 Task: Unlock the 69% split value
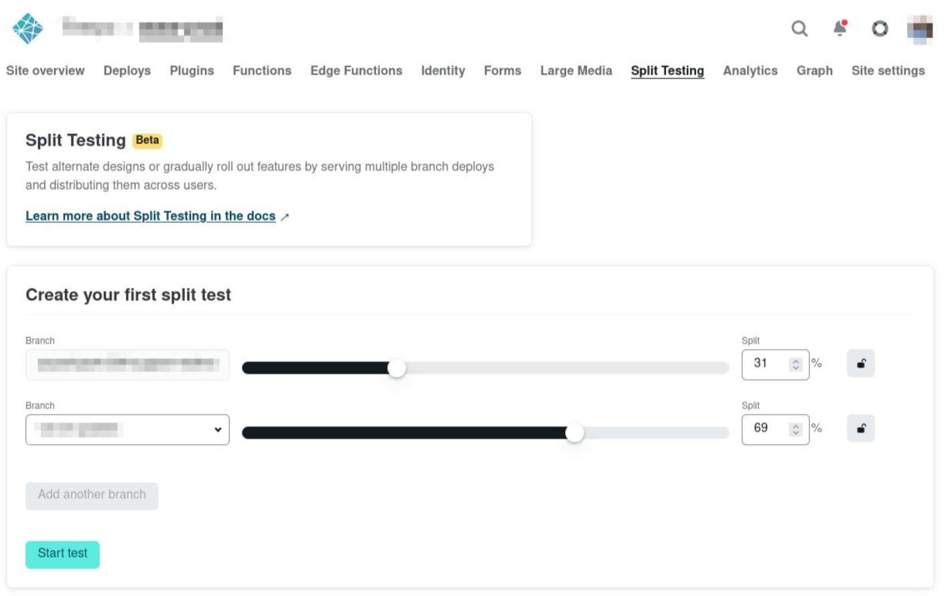pyautogui.click(x=862, y=429)
